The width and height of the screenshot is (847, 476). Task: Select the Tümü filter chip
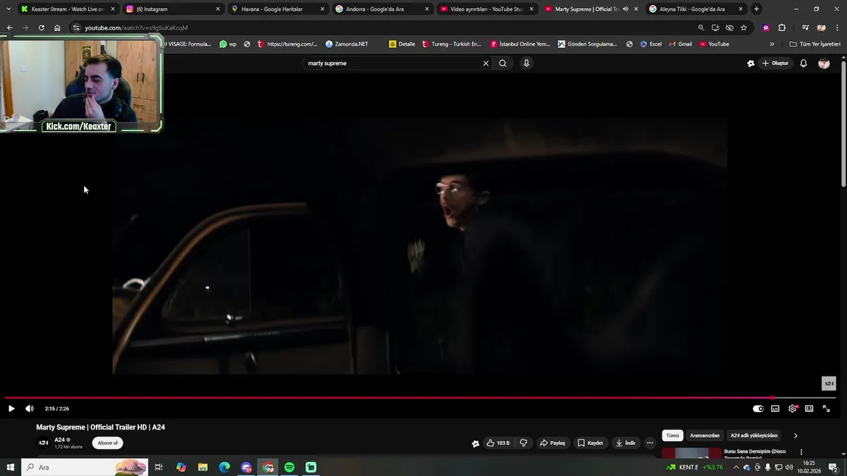(x=672, y=436)
